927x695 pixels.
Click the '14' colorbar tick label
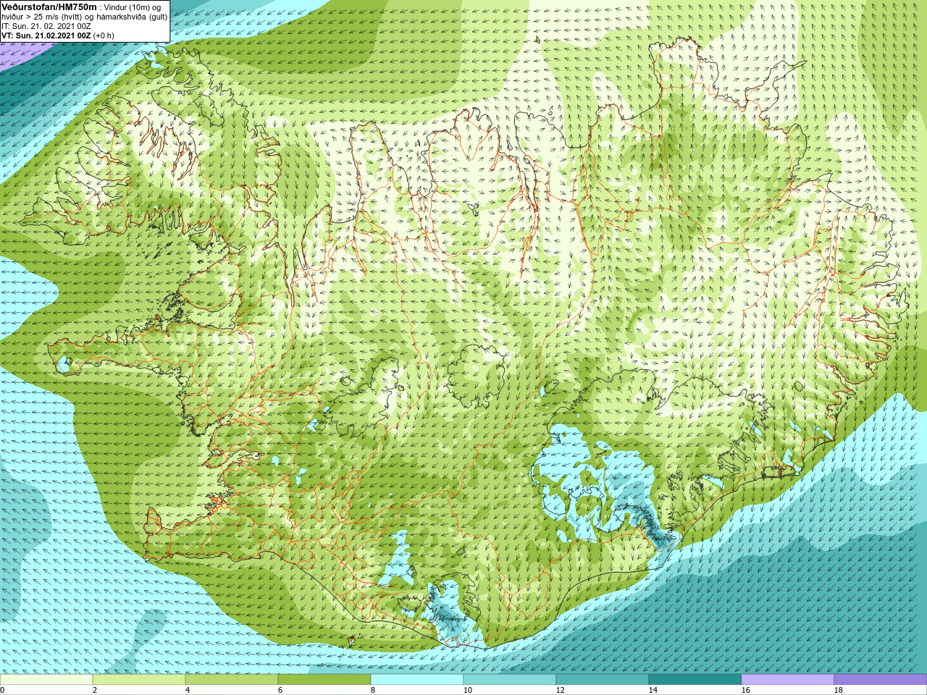coord(653,690)
